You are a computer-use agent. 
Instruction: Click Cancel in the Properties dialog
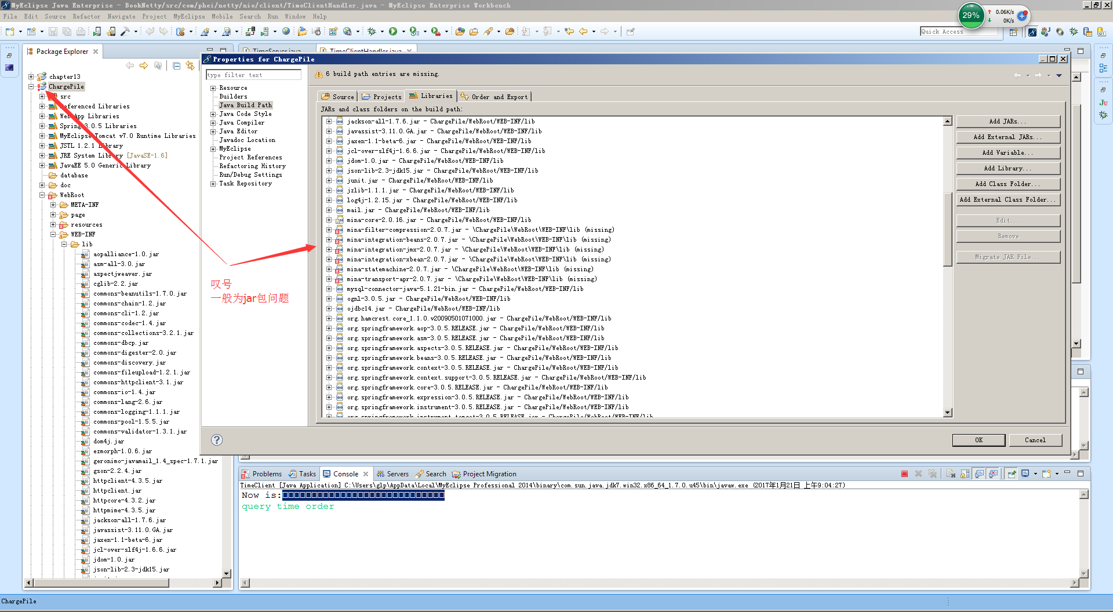1035,440
